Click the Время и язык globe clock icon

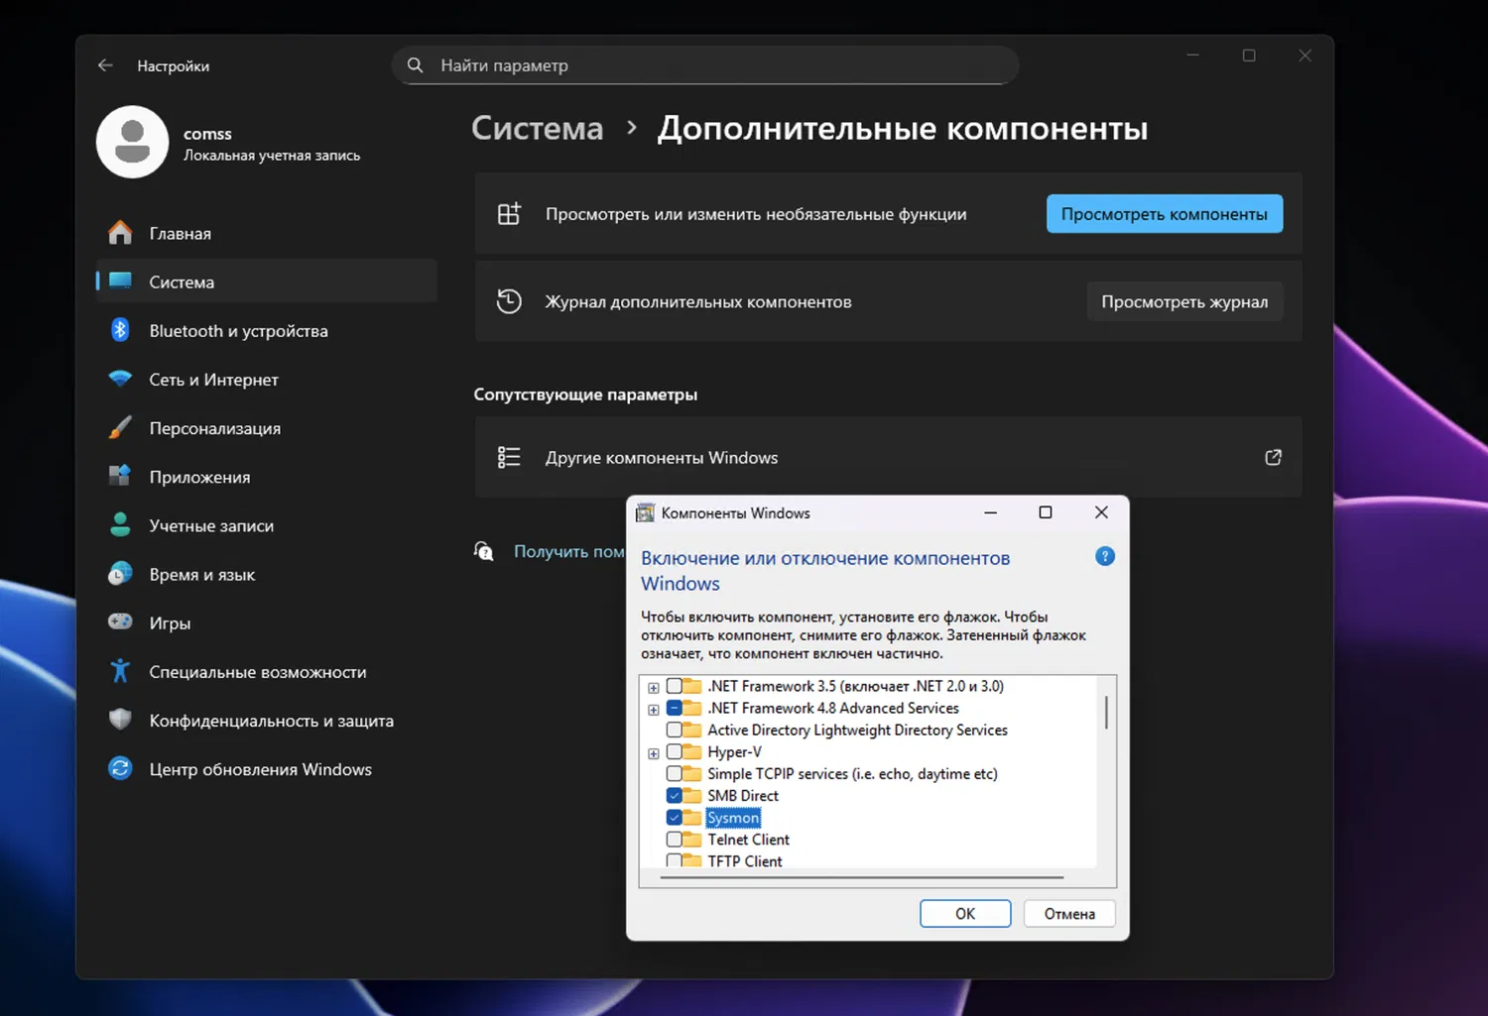pyautogui.click(x=120, y=573)
